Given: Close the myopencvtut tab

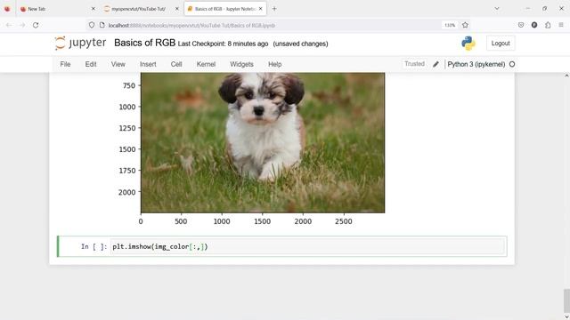Looking at the screenshot, I should [x=177, y=9].
